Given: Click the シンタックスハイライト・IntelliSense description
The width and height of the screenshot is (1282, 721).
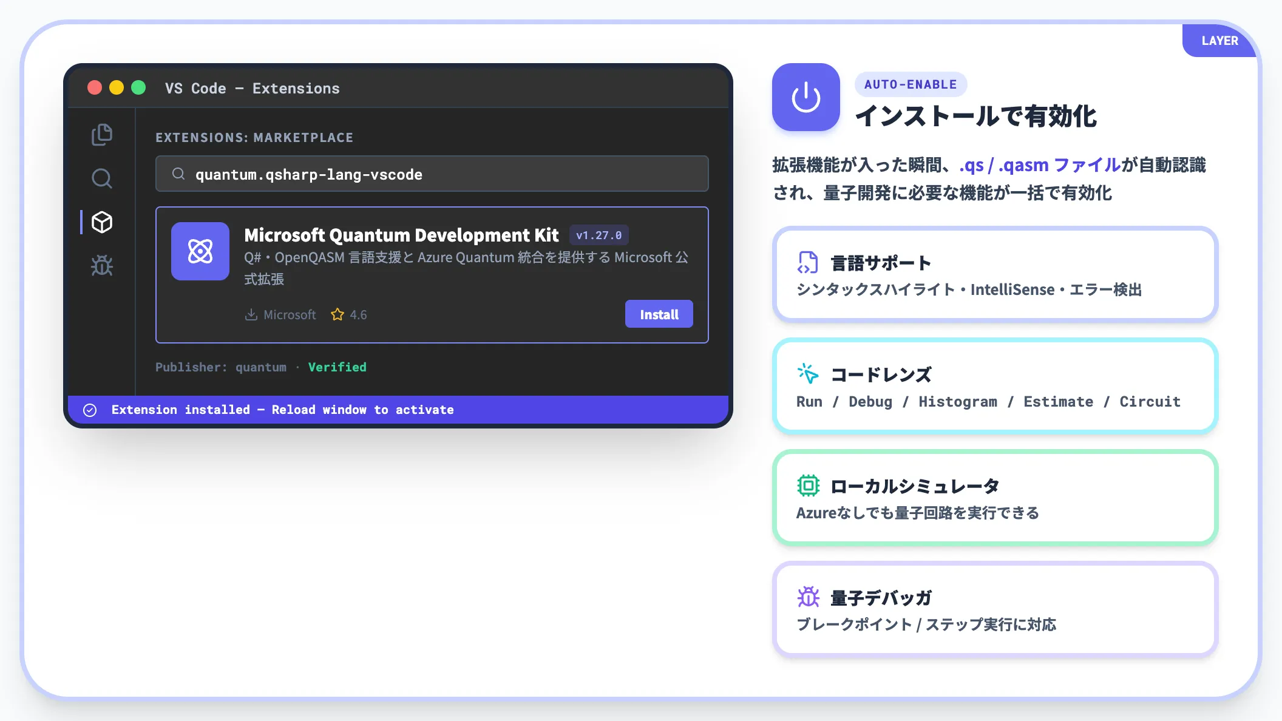Looking at the screenshot, I should click(969, 289).
